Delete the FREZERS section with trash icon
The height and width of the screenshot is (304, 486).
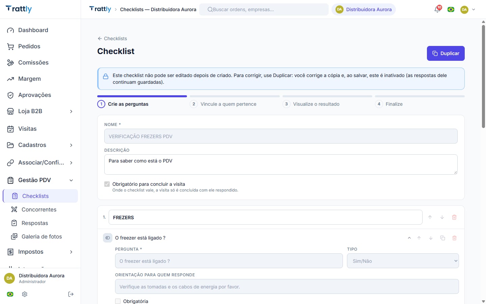point(454,217)
